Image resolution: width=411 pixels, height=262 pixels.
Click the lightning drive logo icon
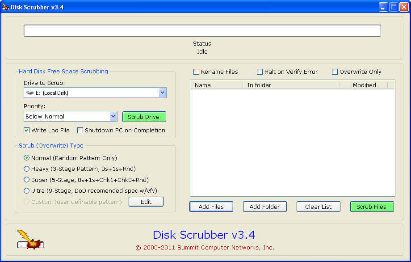(x=30, y=240)
